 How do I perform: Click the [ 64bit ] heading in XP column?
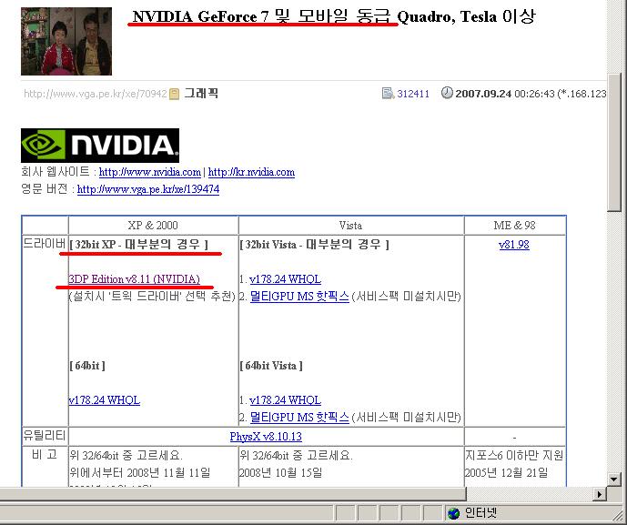[x=87, y=366]
